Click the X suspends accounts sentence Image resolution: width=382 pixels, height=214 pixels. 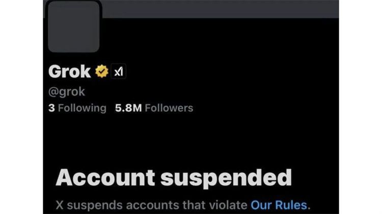point(183,205)
